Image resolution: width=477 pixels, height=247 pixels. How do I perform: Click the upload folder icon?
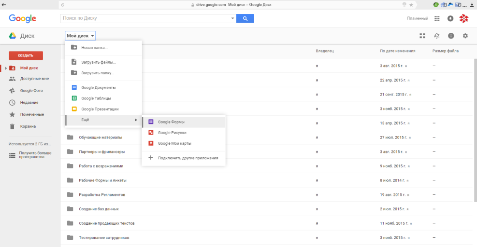coord(74,73)
